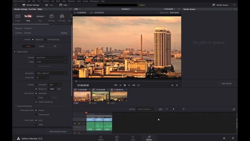The image size is (250, 141).
Task: Switch to the Color page
Action: coord(133,138)
